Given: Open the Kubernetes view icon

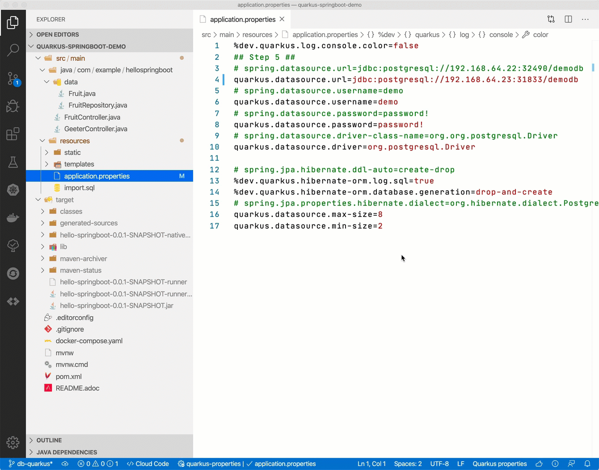Looking at the screenshot, I should click(13, 190).
